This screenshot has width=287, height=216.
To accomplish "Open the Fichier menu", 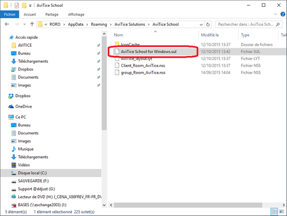I will pyautogui.click(x=10, y=14).
